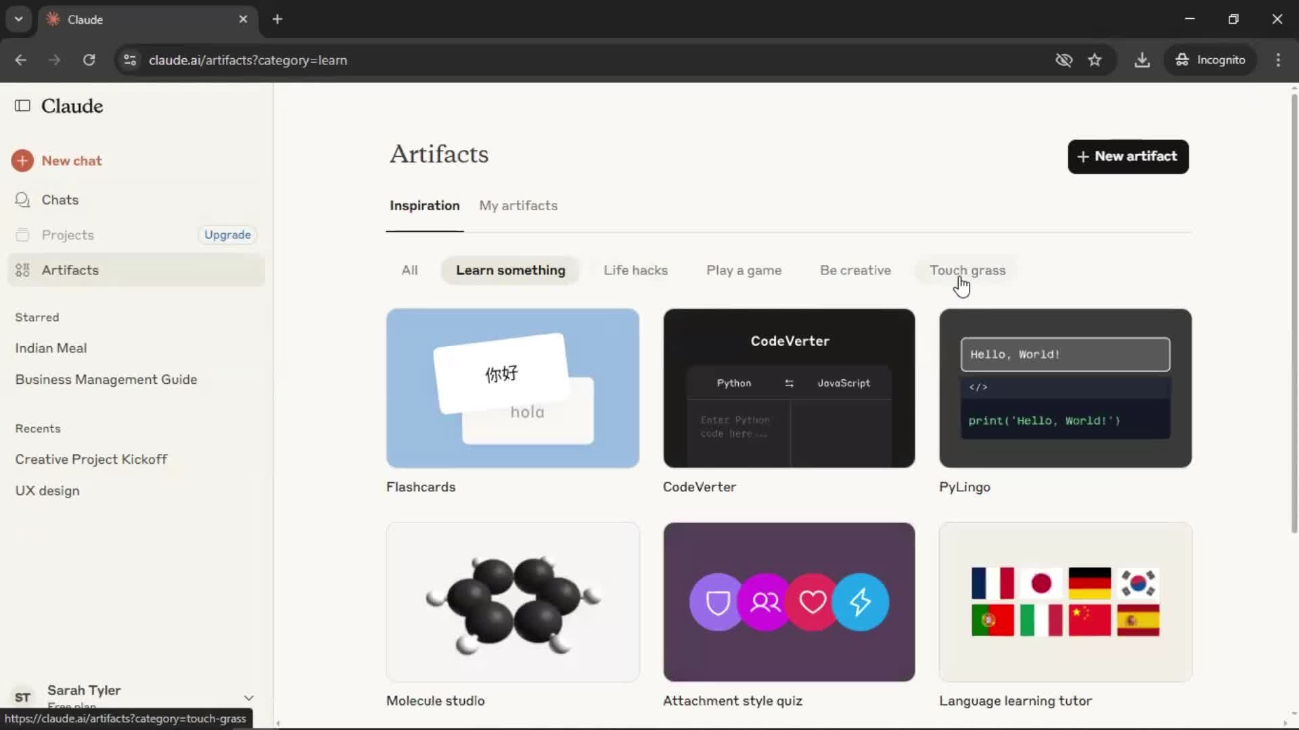Open the Molecule studio thumbnail
The height and width of the screenshot is (730, 1299).
[512, 602]
